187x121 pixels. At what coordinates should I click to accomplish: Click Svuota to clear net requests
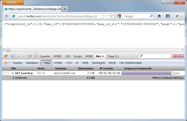(17, 63)
